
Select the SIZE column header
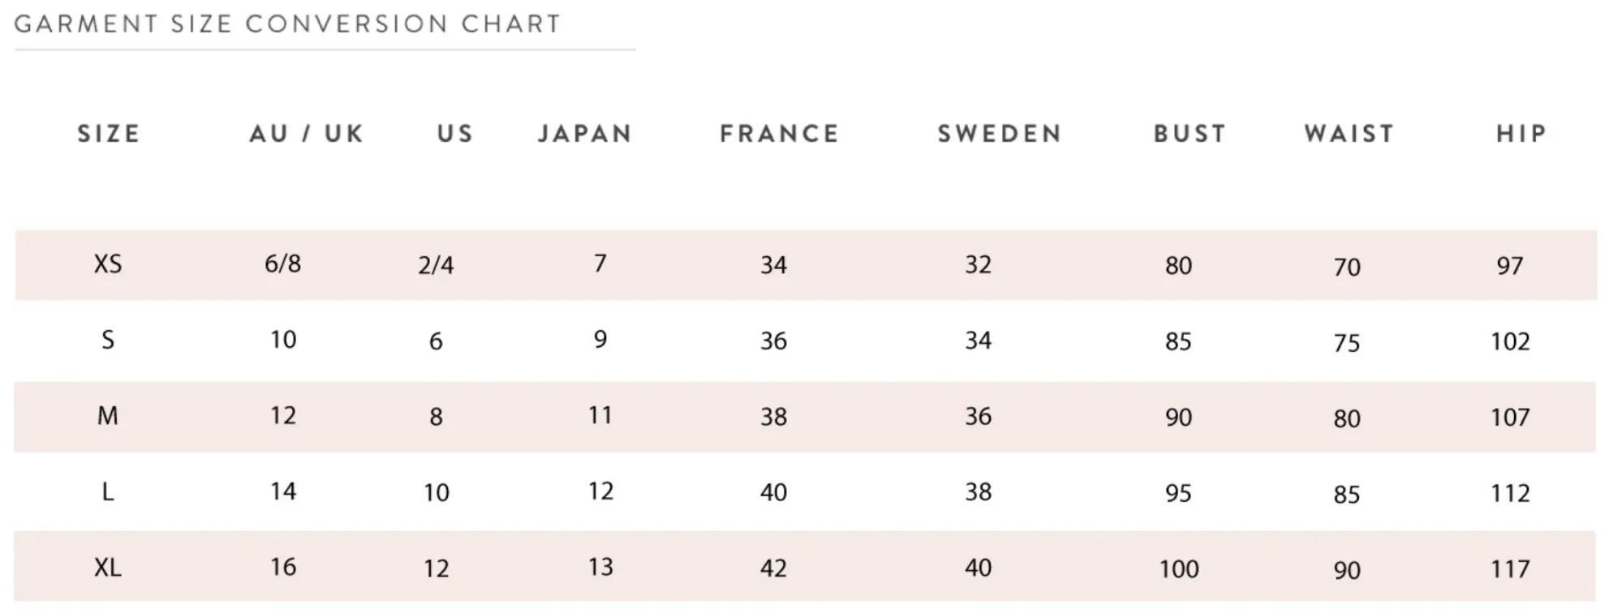click(110, 134)
